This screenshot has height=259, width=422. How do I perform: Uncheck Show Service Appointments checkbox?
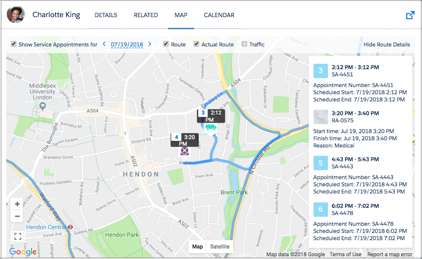[14, 44]
